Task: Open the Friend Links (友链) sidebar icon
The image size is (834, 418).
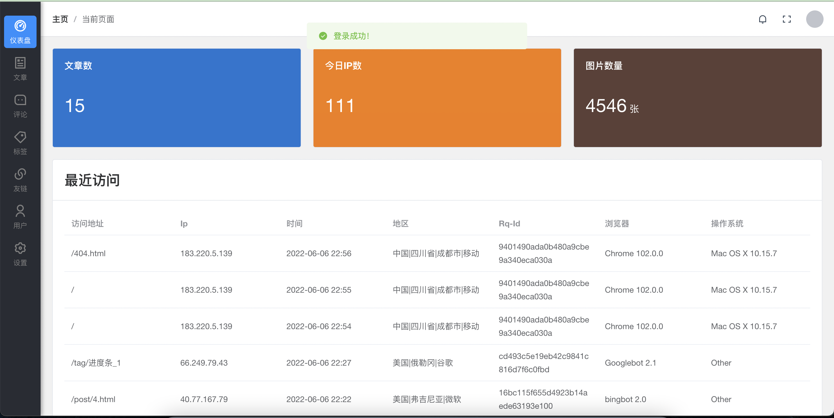Action: tap(20, 180)
